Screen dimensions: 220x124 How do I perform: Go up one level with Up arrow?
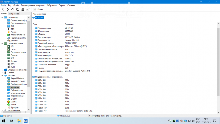13,9
